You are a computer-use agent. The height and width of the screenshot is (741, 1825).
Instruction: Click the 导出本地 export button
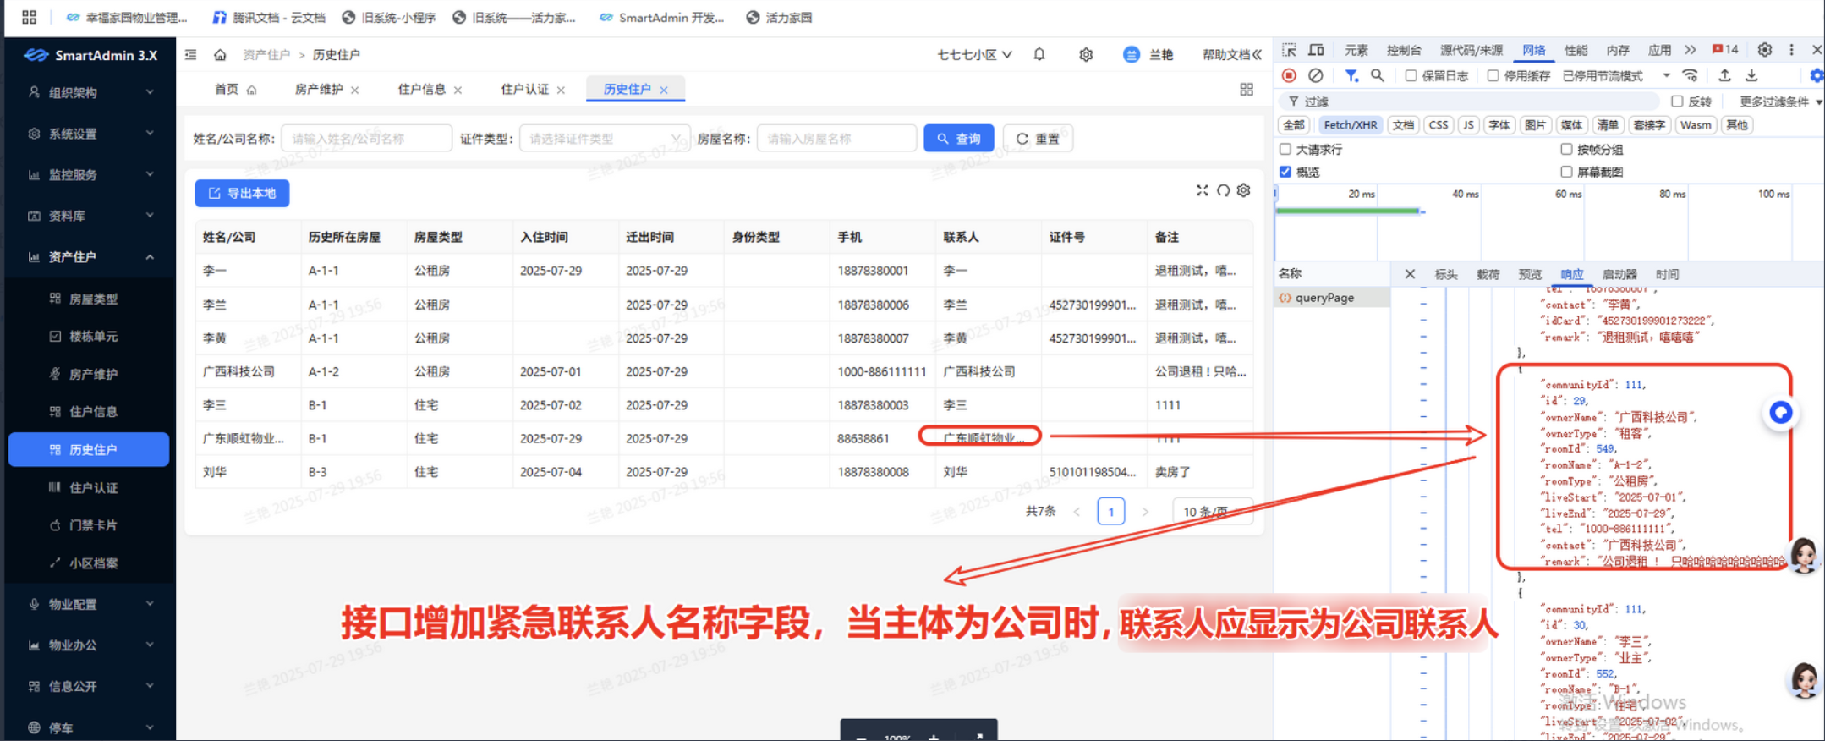(242, 193)
